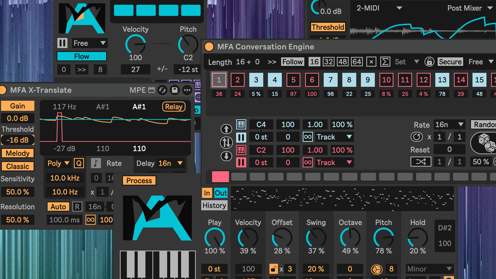Screen dimensions: 496x279
Task: Adjust the Swing knob at 37 %
Action: (316, 238)
